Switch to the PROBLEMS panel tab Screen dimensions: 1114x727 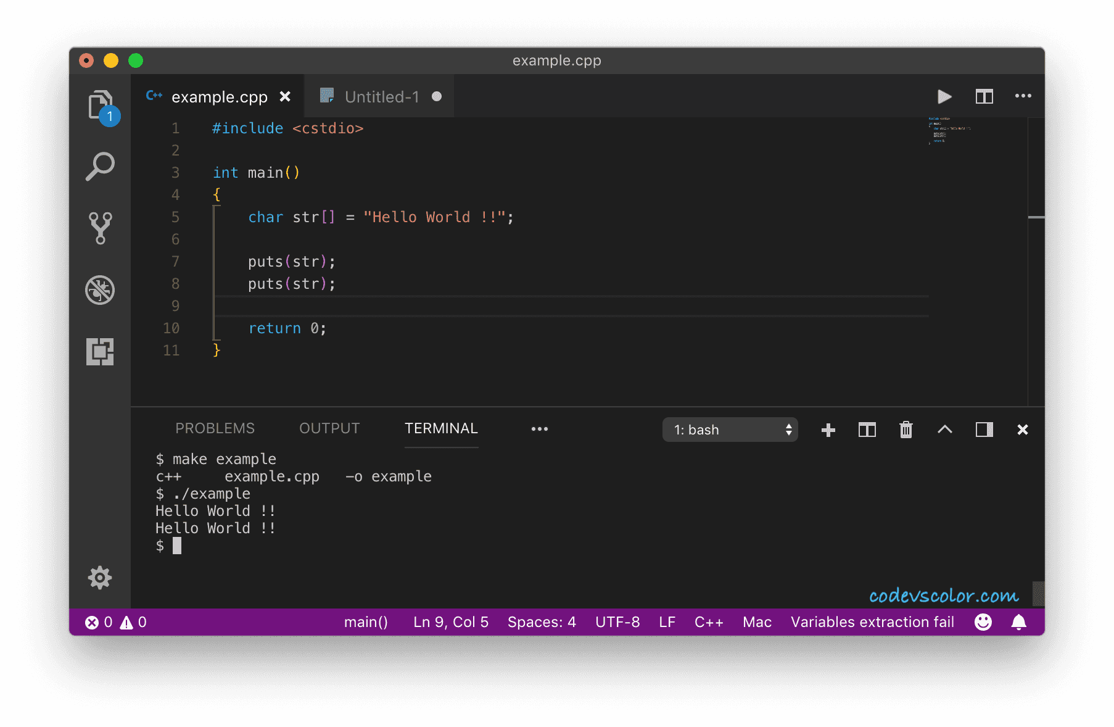click(215, 428)
